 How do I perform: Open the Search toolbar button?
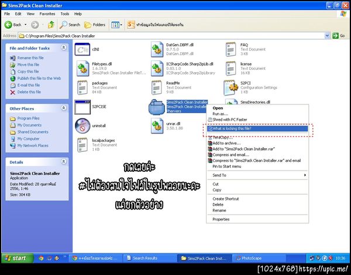click(x=70, y=25)
